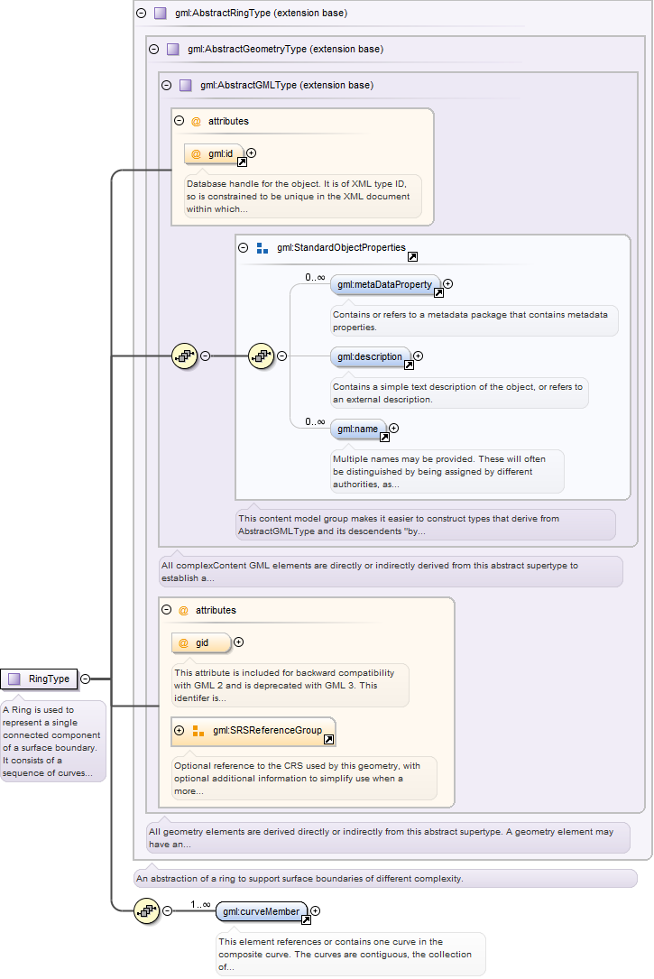The image size is (654, 979).
Task: Click the gml:AbstractRingType (extension base) title
Action: tap(261, 14)
